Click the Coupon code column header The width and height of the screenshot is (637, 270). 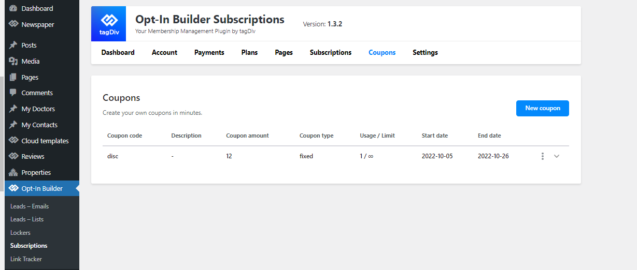tap(124, 136)
